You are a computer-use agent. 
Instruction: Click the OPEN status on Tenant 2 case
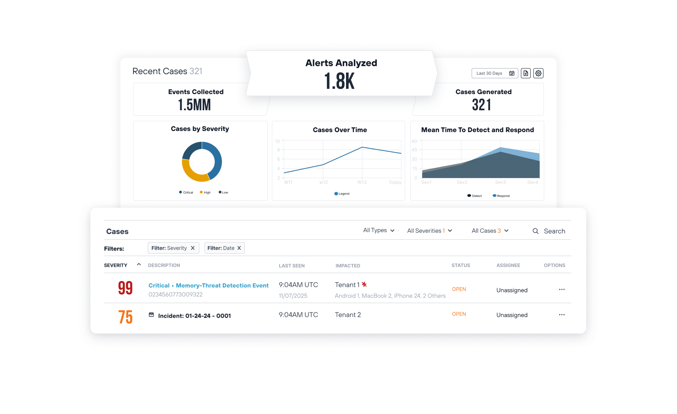coord(459,314)
